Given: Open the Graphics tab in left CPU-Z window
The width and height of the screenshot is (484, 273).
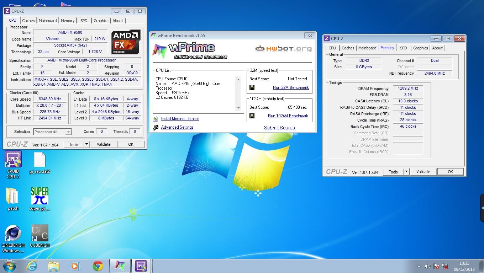Looking at the screenshot, I should pos(101,21).
